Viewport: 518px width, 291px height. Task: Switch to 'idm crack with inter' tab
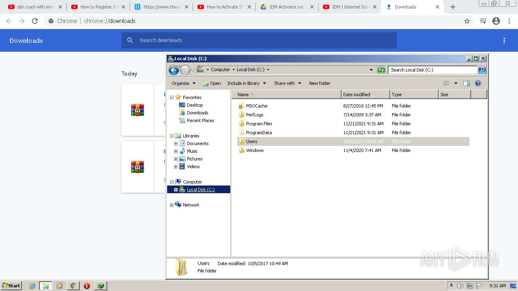[36, 7]
